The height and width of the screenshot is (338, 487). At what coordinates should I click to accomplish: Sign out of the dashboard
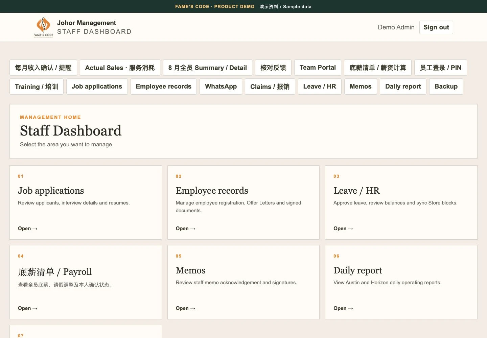point(436,27)
